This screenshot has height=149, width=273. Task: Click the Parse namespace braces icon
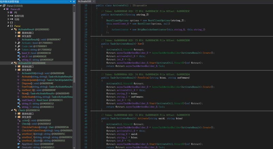pyautogui.click(x=12, y=26)
